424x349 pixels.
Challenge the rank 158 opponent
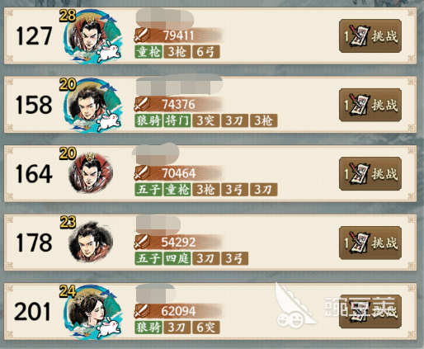(370, 105)
